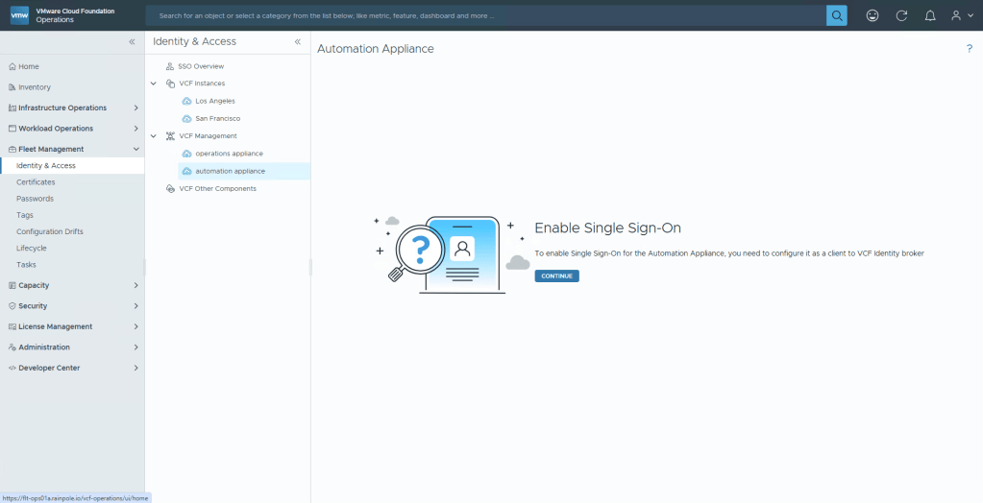Collapse the VCF Instances tree node
The height and width of the screenshot is (503, 983).
pyautogui.click(x=154, y=84)
